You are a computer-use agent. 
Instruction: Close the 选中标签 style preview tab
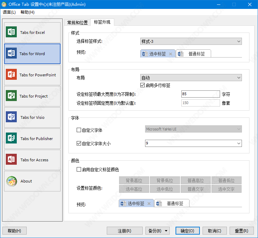(x=171, y=54)
